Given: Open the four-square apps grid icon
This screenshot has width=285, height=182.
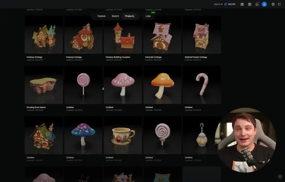Looking at the screenshot, I should pos(279,4).
